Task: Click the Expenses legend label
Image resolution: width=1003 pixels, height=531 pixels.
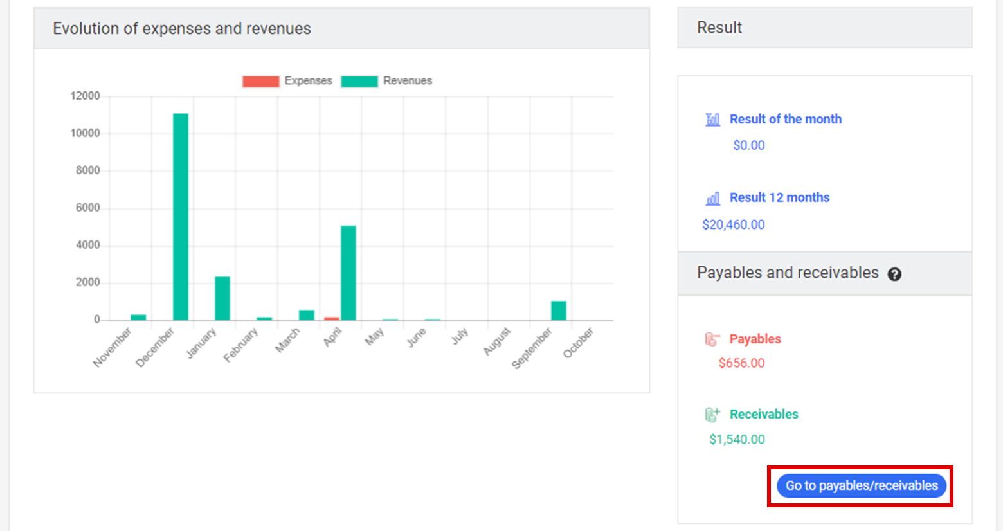Action: tap(308, 81)
